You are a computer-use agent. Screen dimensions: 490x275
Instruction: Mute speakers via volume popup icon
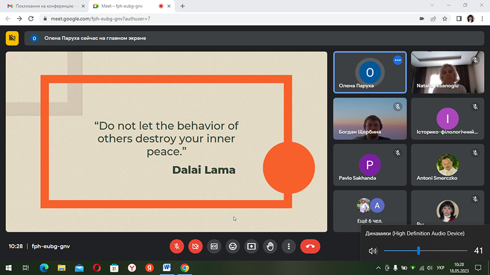[x=372, y=251]
